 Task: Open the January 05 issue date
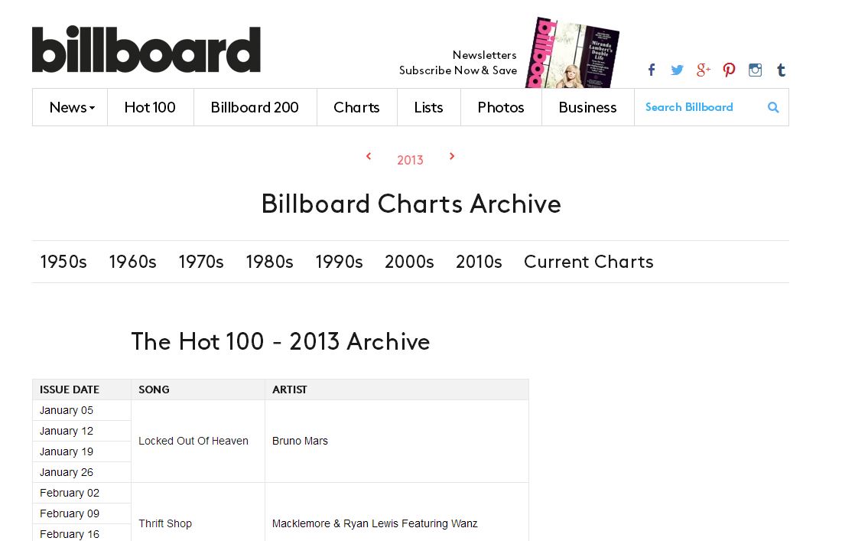point(67,410)
